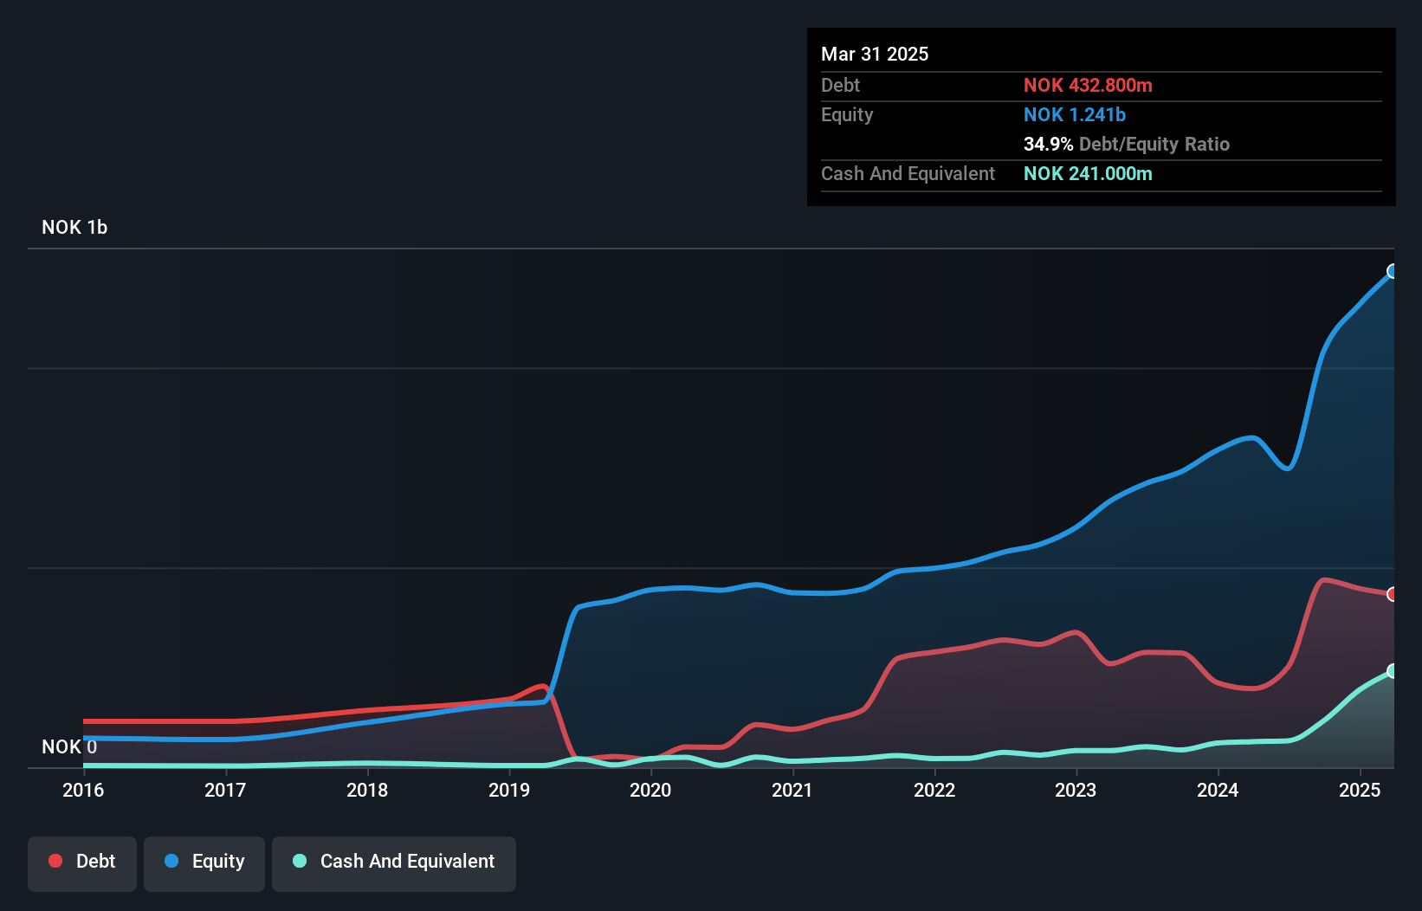Toggle the Equity series visibility
Screen dimensions: 1422x911
tap(204, 862)
